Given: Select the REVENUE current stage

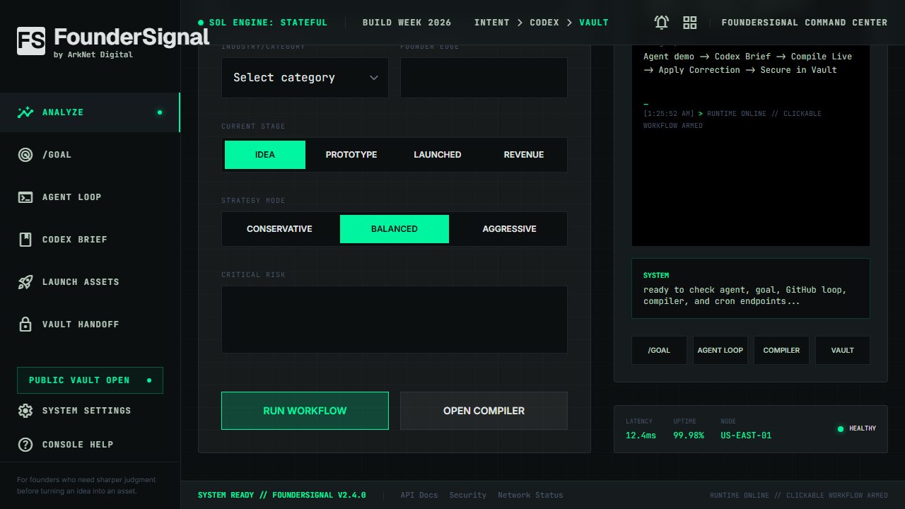Looking at the screenshot, I should (524, 155).
